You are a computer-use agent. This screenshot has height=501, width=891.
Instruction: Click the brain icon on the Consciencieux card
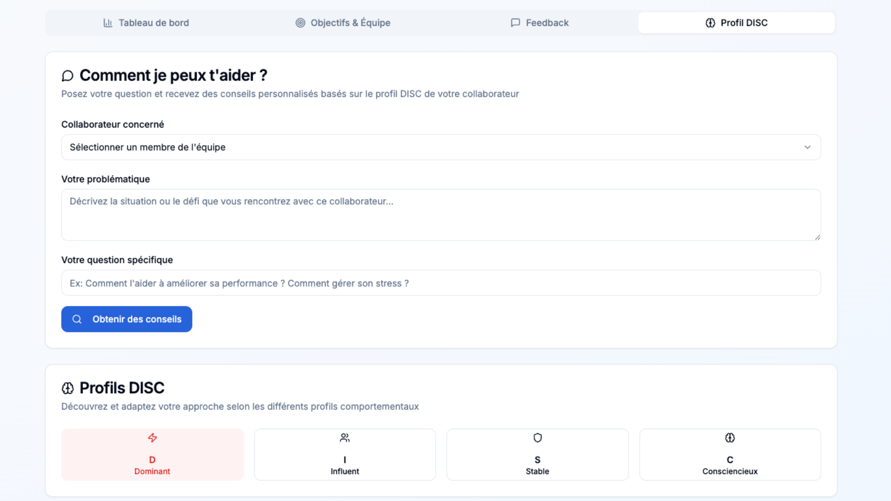[x=730, y=437]
